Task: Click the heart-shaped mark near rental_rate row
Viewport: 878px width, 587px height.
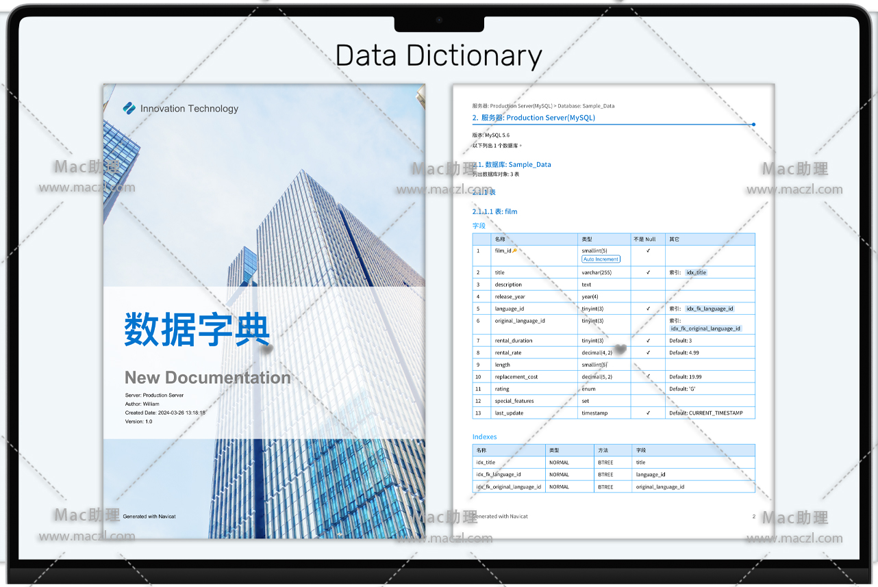Action: click(x=620, y=350)
